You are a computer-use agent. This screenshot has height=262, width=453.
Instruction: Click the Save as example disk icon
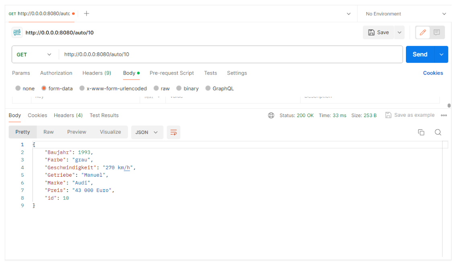click(388, 115)
